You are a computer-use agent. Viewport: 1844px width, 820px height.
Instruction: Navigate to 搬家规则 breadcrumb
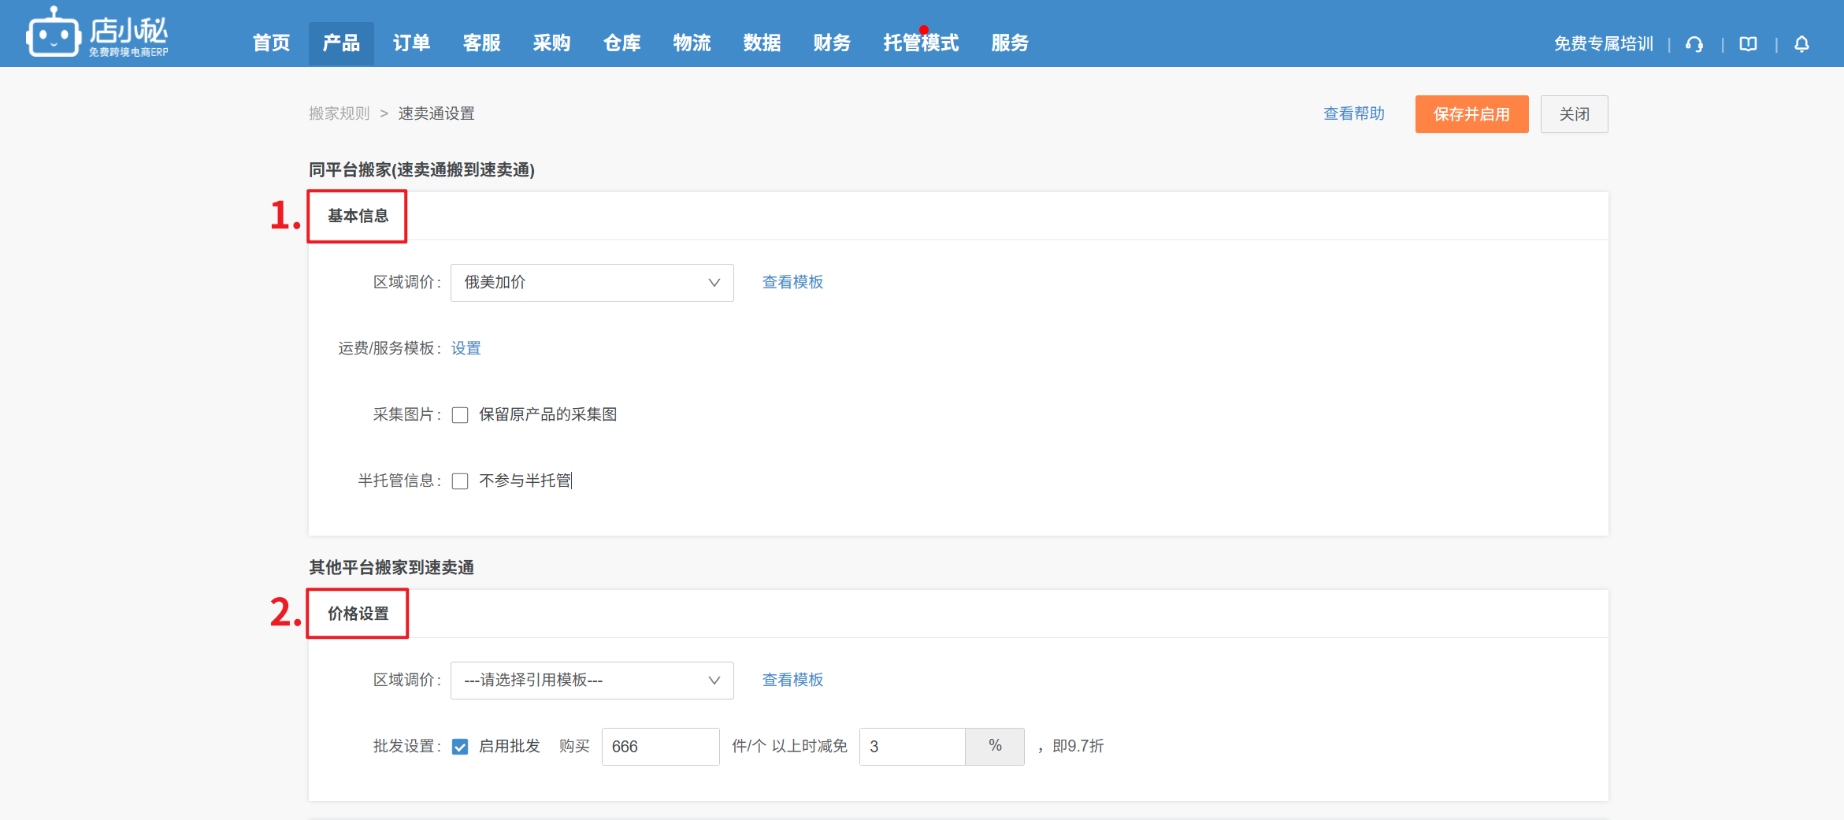(x=339, y=113)
